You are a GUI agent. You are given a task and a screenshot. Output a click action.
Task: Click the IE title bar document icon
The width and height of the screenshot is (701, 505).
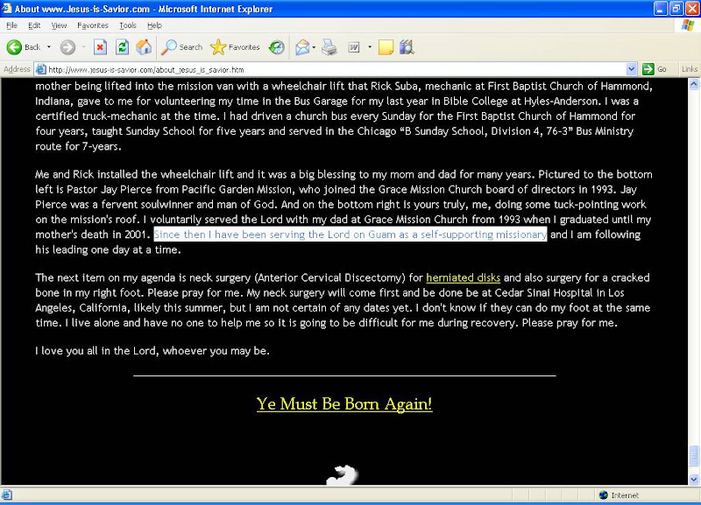[7, 9]
